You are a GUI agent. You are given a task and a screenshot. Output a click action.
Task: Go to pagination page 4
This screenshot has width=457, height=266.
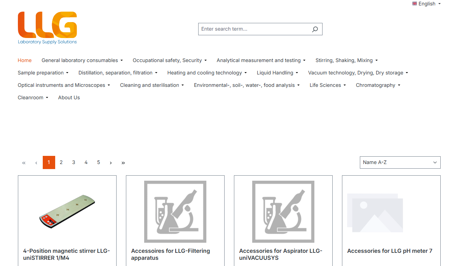[86, 162]
